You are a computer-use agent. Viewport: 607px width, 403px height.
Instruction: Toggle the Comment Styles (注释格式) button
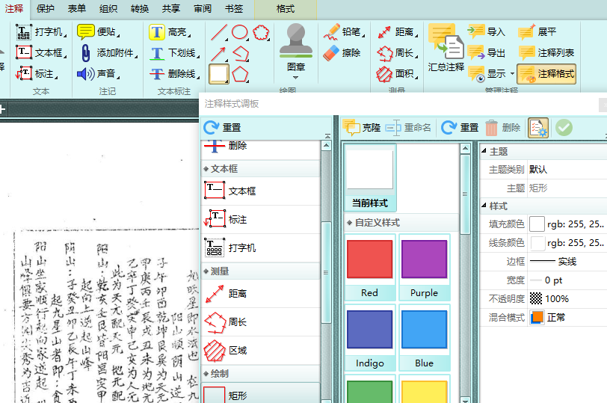coord(546,74)
